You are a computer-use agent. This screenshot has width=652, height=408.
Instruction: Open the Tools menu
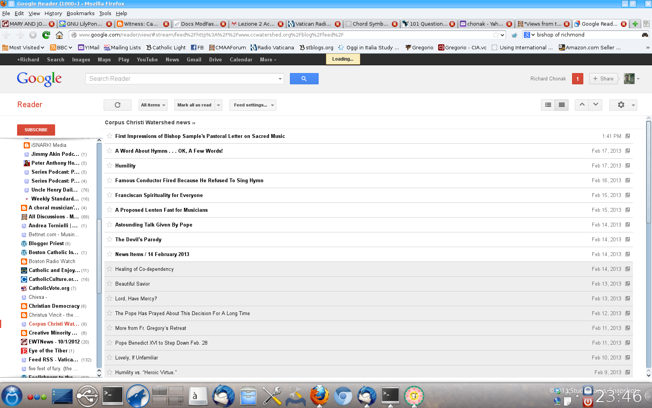(105, 13)
